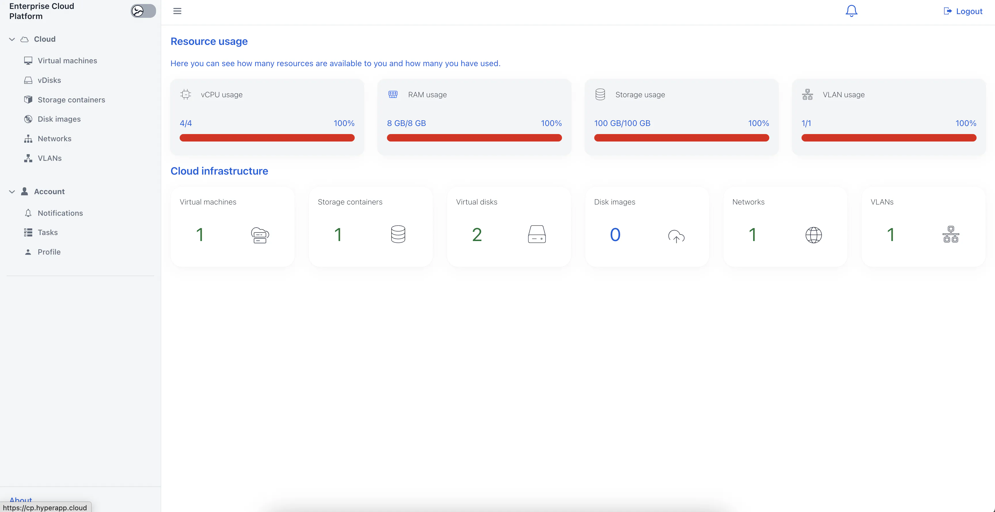This screenshot has height=512, width=995.
Task: Click the notification bell icon
Action: tap(851, 11)
